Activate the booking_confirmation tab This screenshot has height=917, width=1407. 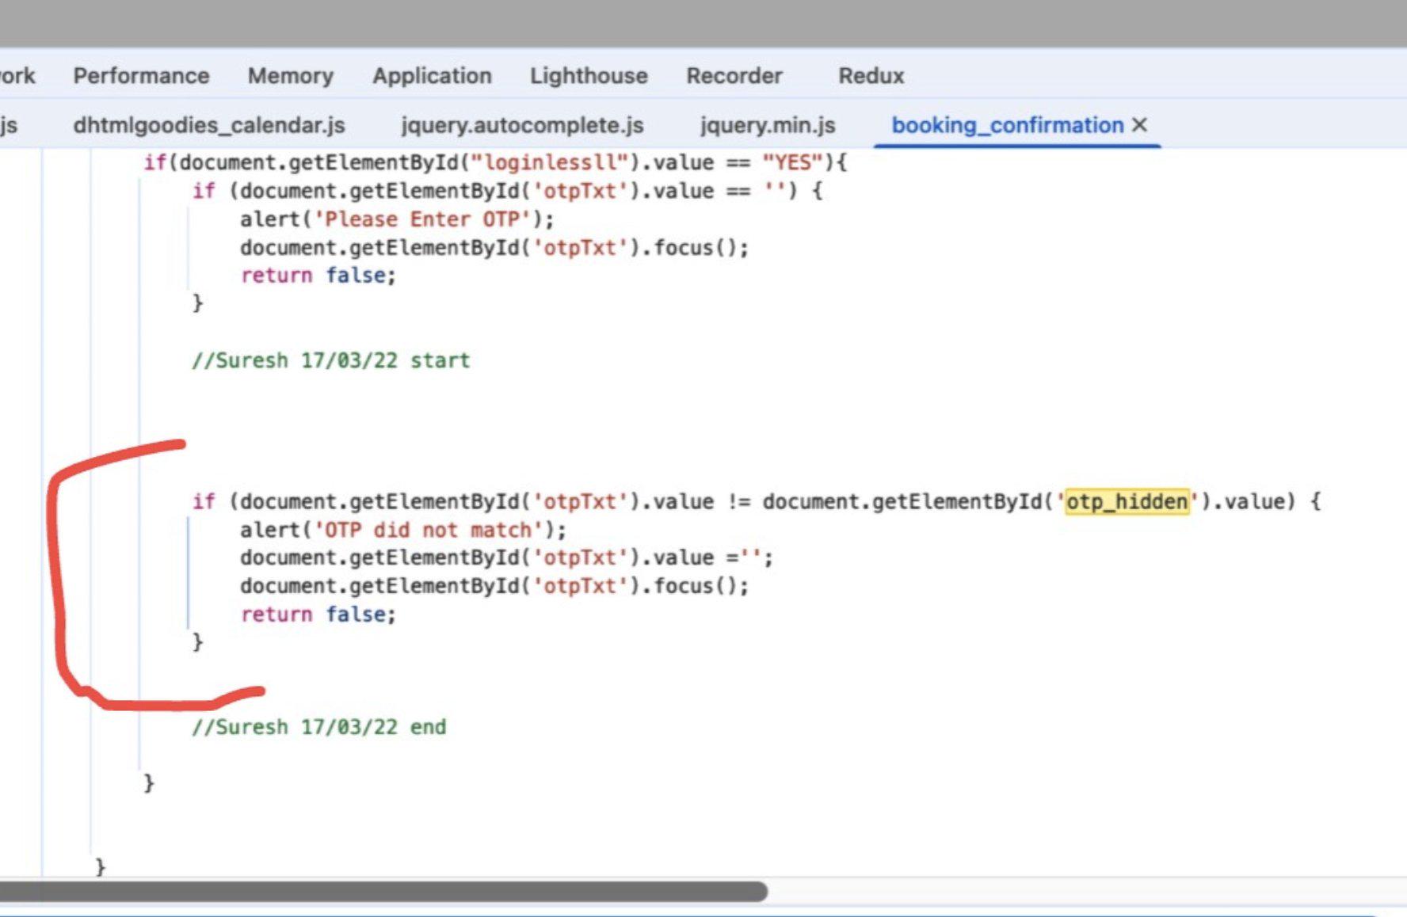pos(1006,125)
